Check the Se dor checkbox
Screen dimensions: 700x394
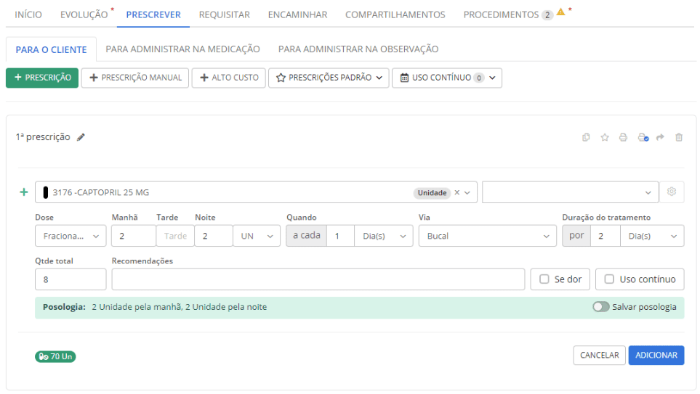(x=544, y=279)
